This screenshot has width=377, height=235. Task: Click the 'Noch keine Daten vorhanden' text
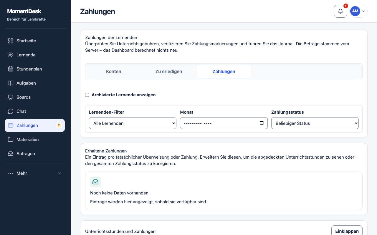point(119,193)
